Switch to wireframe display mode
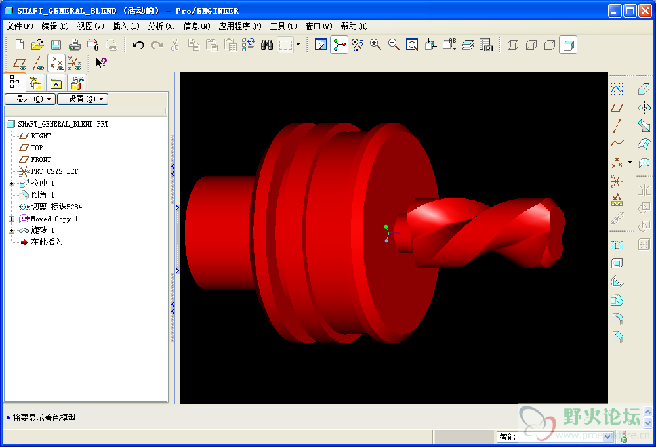The image size is (656, 447). [513, 45]
